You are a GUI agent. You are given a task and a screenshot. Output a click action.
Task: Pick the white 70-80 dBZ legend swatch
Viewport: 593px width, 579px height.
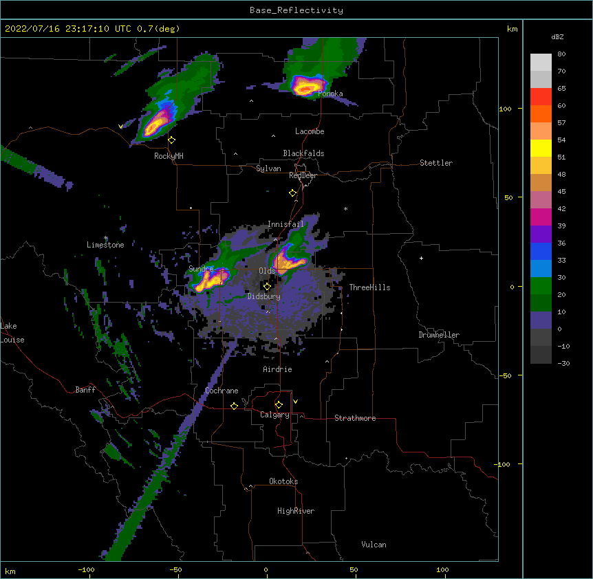tap(541, 63)
